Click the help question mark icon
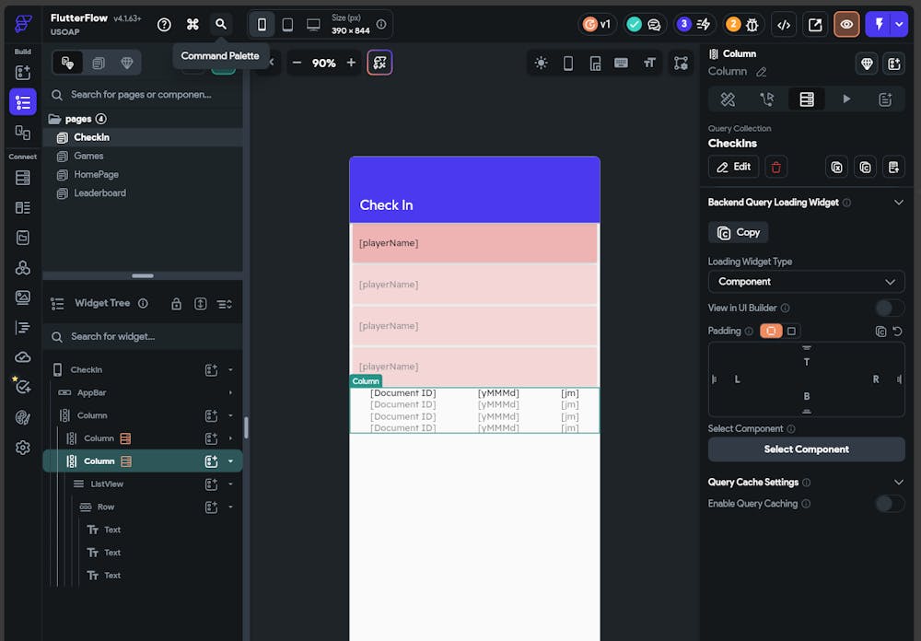Viewport: 921px width, 641px height. tap(164, 24)
